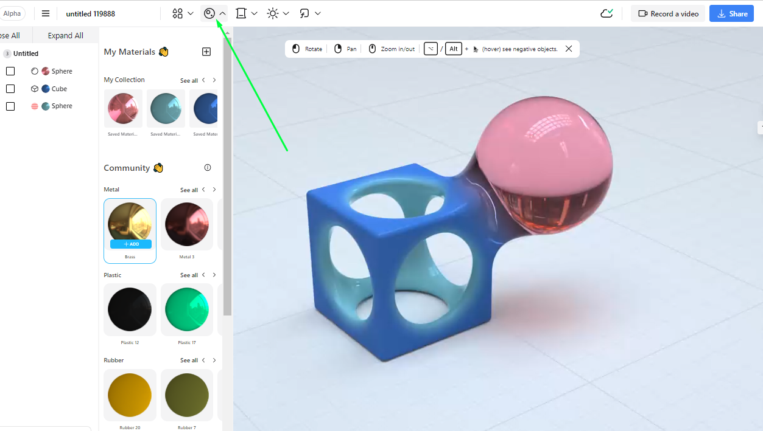Choose the Plastic 17 green material
763x431 pixels.
point(187,309)
